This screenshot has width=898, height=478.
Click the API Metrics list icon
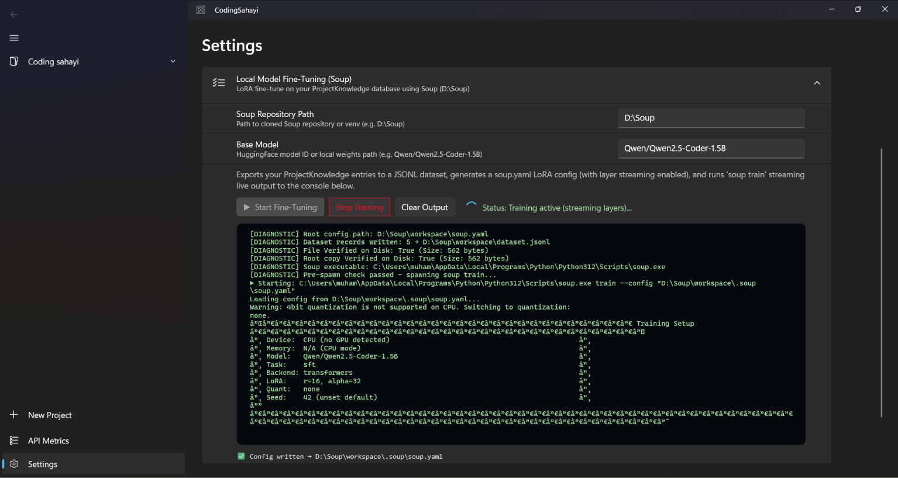(x=14, y=441)
